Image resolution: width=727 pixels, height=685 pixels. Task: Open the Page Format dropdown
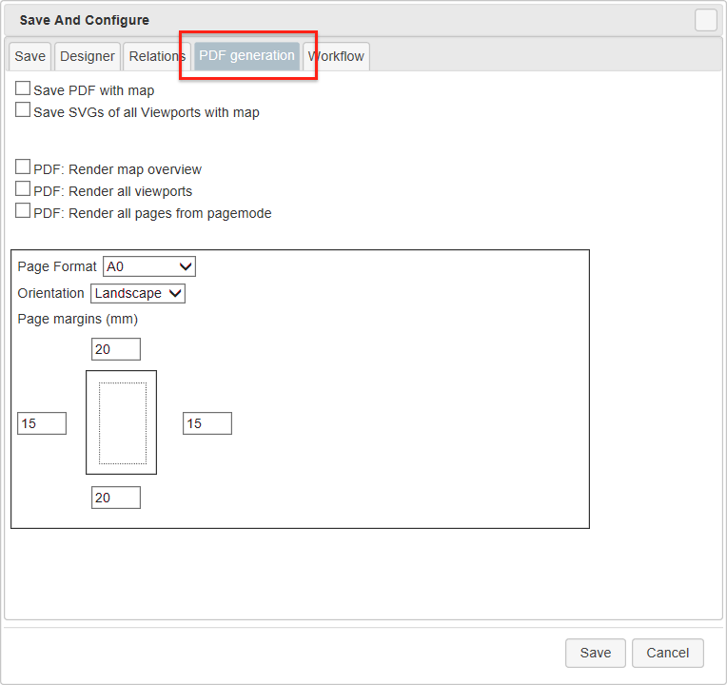click(x=149, y=266)
